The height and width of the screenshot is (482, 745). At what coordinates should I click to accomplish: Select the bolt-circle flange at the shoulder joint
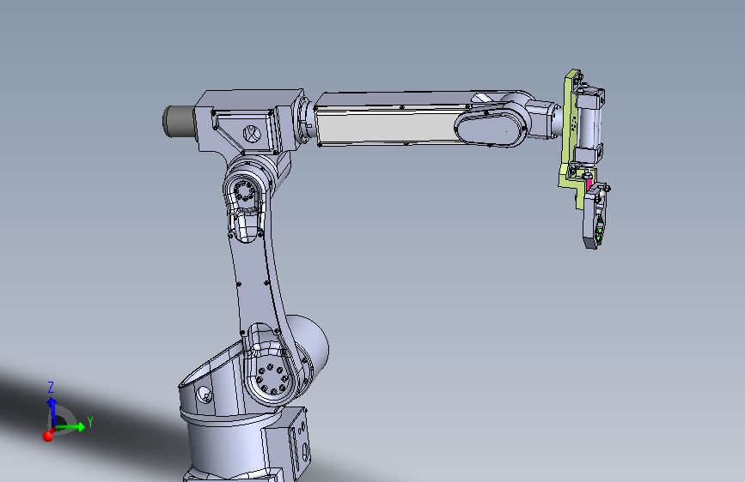pyautogui.click(x=271, y=378)
